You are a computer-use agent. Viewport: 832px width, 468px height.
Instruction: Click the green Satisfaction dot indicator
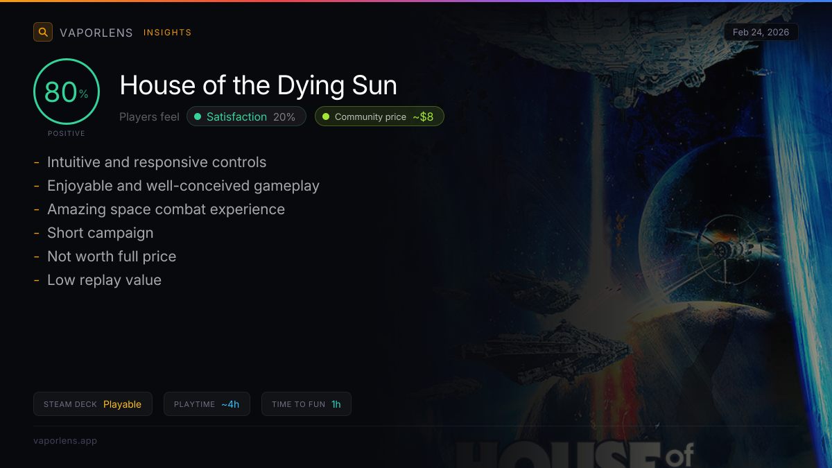(x=198, y=116)
